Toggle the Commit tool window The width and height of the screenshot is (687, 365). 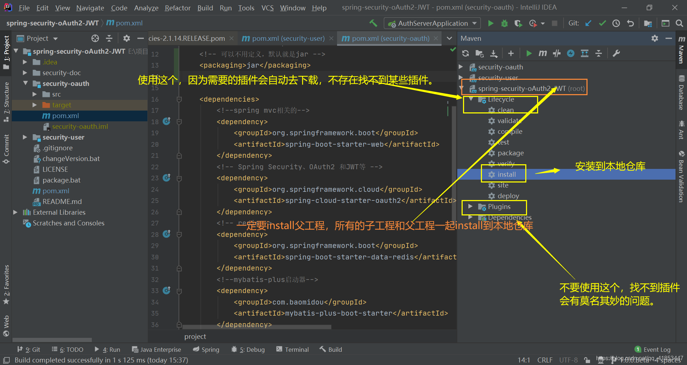(6, 150)
